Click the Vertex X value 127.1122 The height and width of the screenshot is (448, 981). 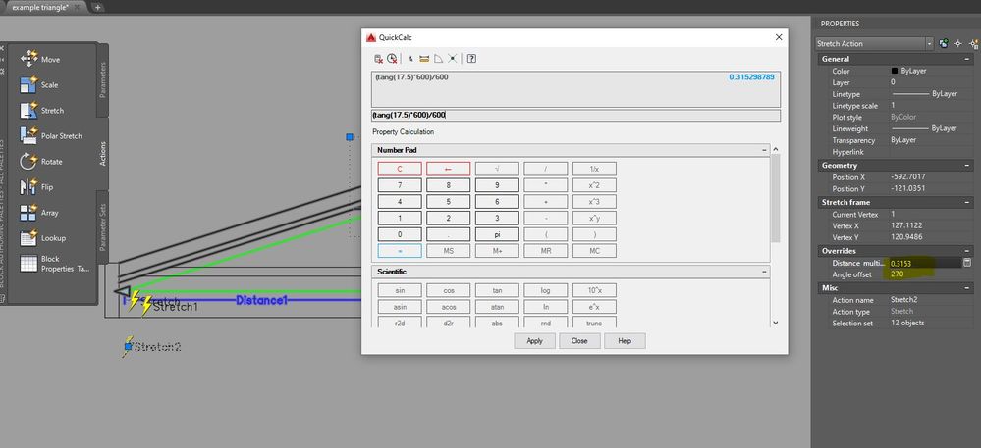(x=906, y=225)
